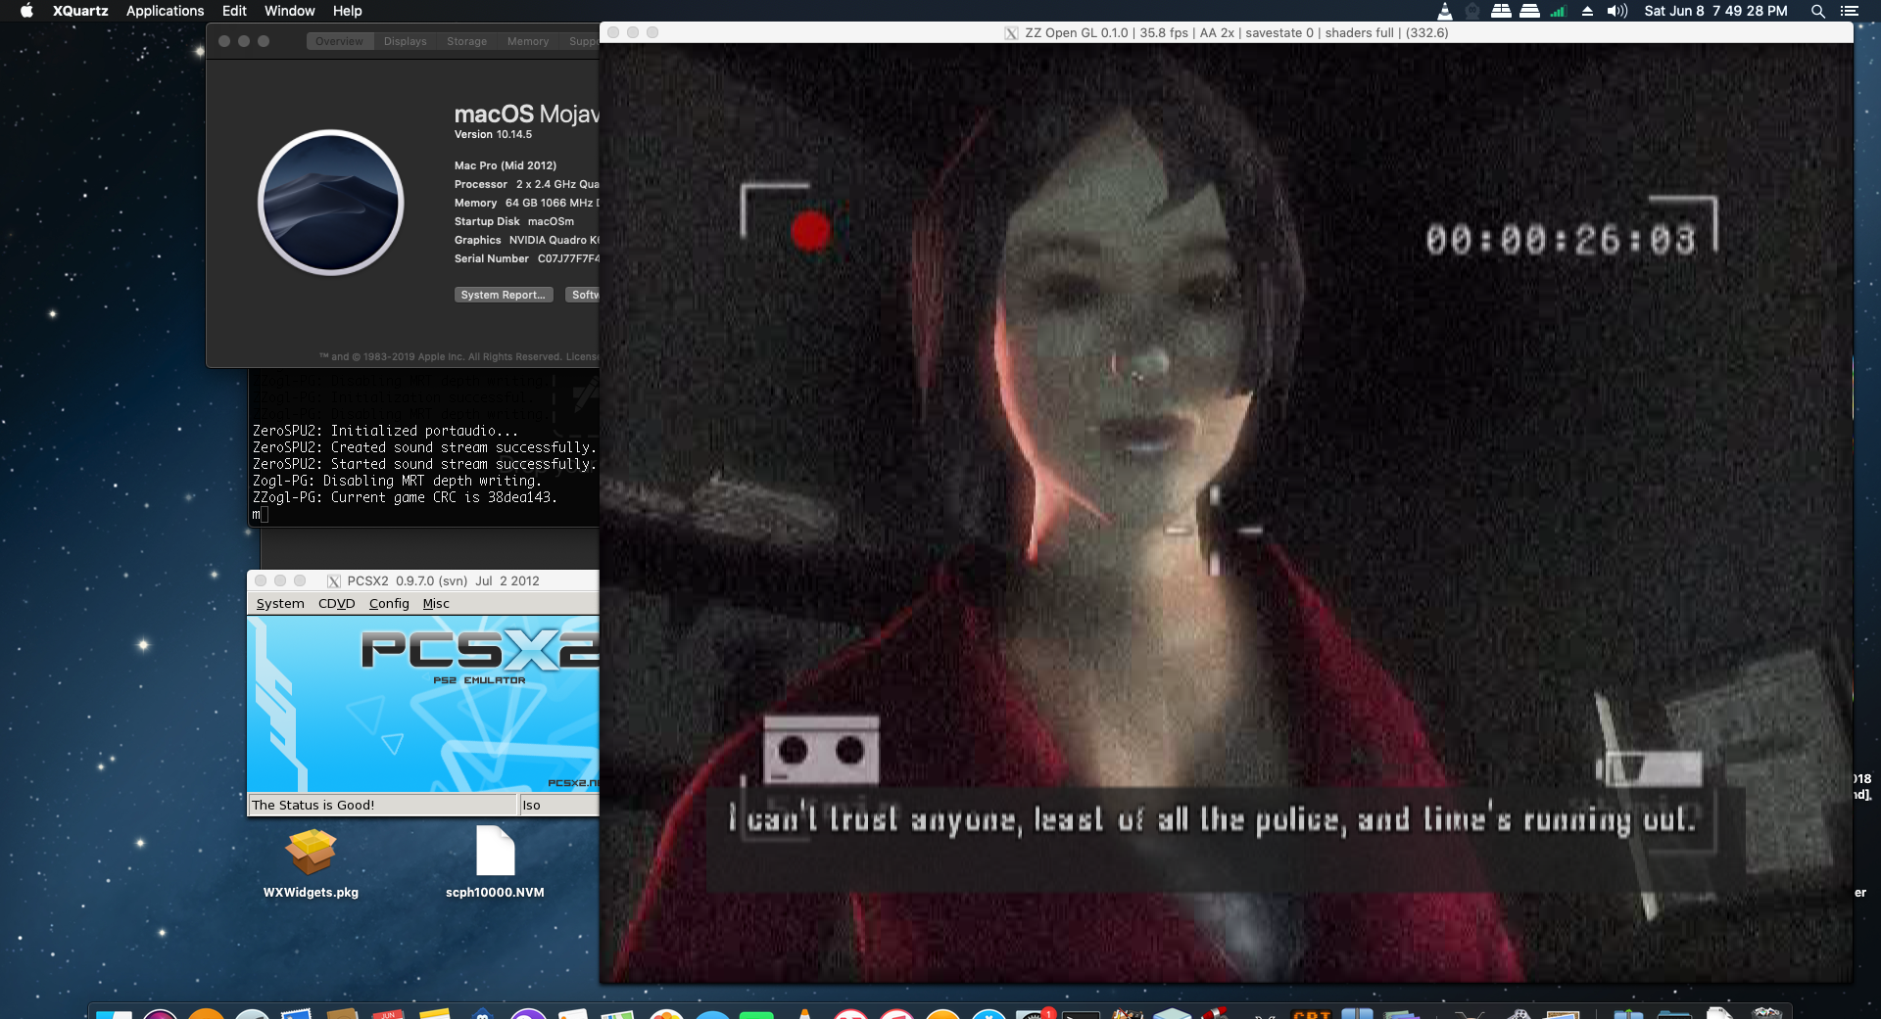Click the X11 icon in ZZ Open GL title bar

click(x=1011, y=33)
